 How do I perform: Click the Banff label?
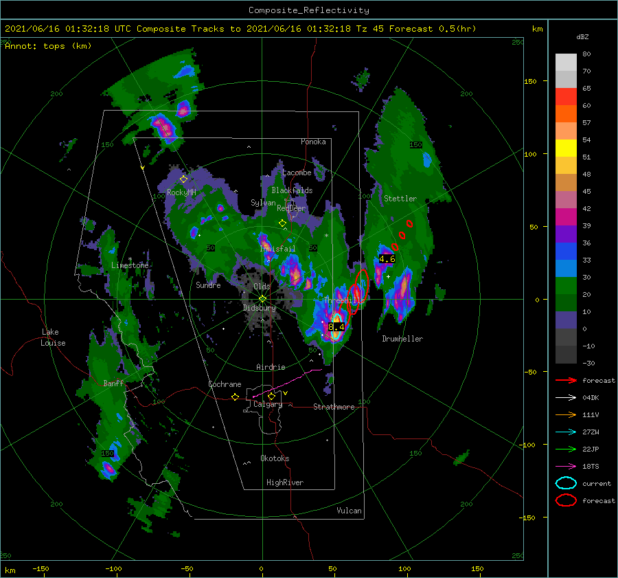click(x=113, y=384)
